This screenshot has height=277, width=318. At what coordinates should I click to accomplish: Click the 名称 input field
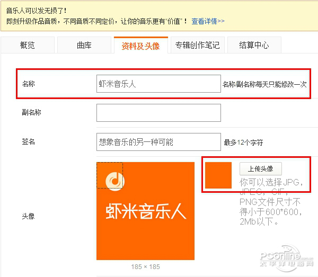click(158, 84)
